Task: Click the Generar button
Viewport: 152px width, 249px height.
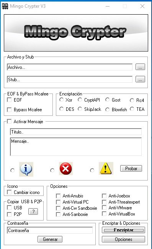Action: tap(50, 239)
